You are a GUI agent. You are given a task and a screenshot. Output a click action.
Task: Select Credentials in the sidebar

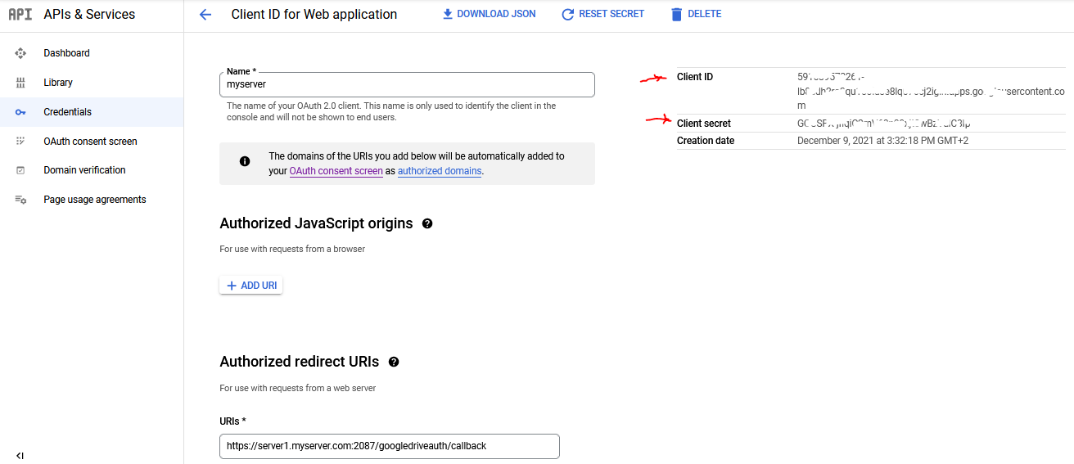(x=68, y=112)
